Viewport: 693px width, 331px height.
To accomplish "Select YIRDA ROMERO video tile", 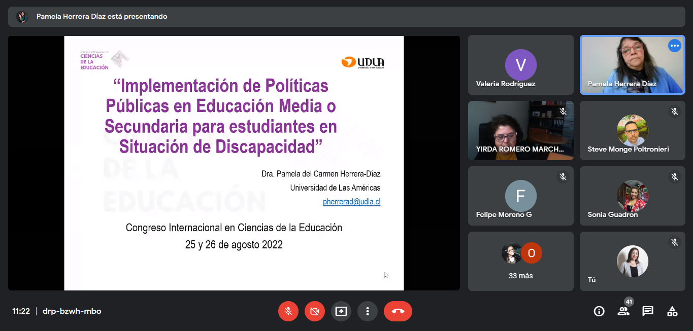I will [521, 130].
